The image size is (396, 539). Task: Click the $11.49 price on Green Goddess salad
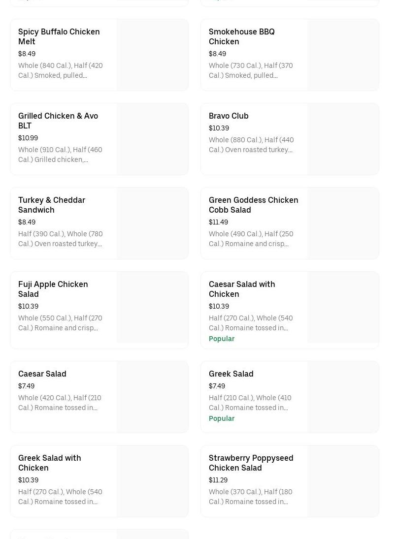[x=218, y=222]
